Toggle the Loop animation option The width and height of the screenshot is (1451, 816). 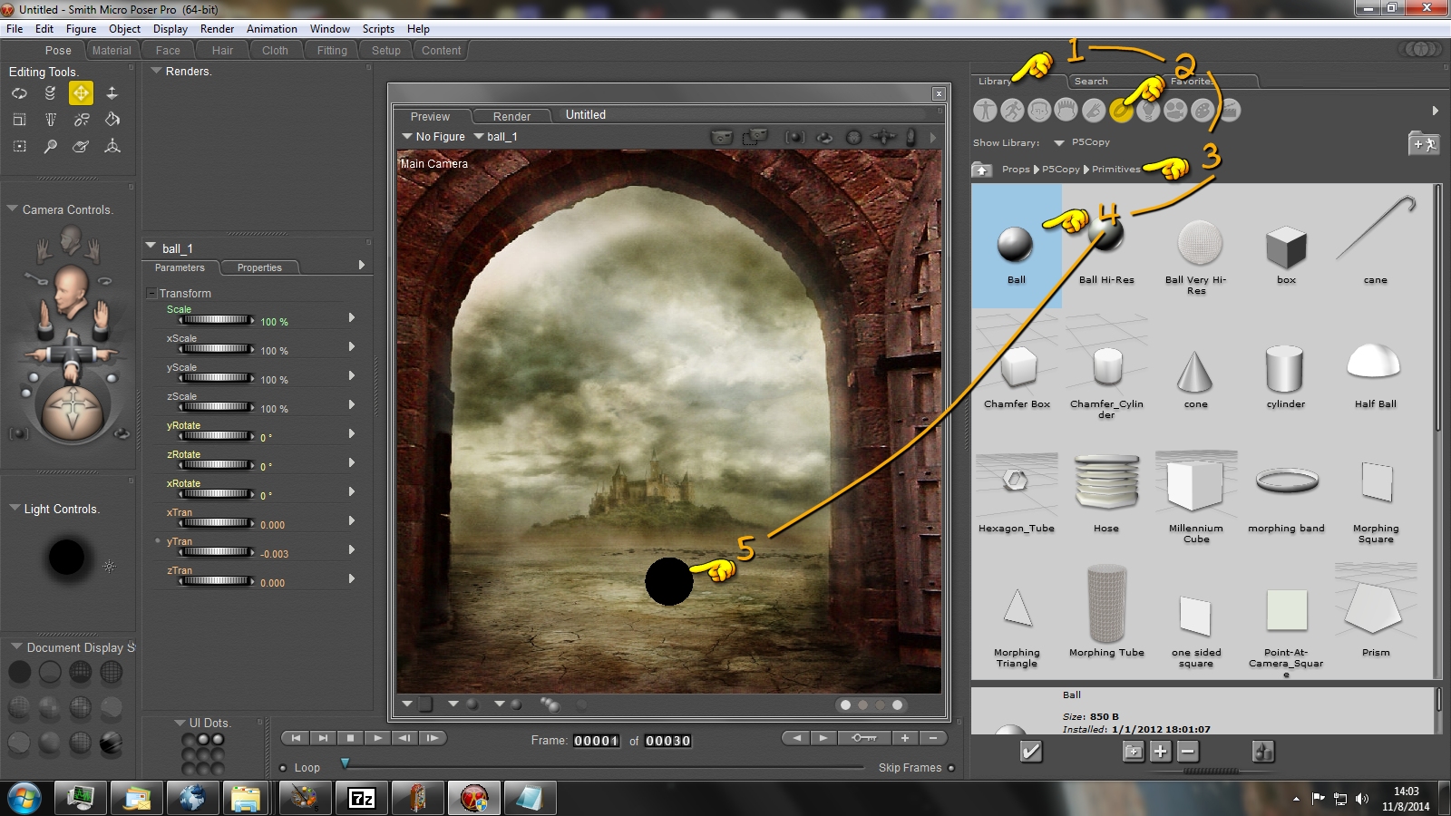point(283,768)
